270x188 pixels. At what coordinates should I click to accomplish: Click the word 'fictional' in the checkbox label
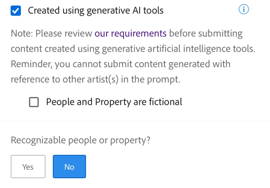coord(166,102)
